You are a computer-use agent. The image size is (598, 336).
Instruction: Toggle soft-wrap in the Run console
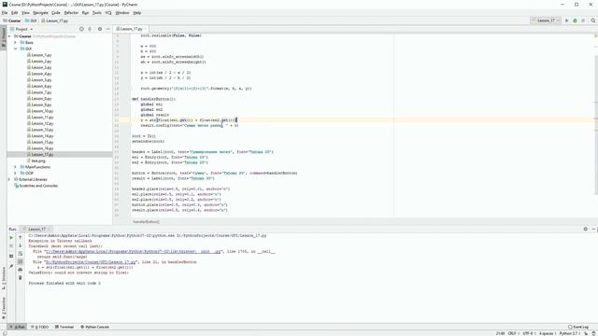coord(21,254)
